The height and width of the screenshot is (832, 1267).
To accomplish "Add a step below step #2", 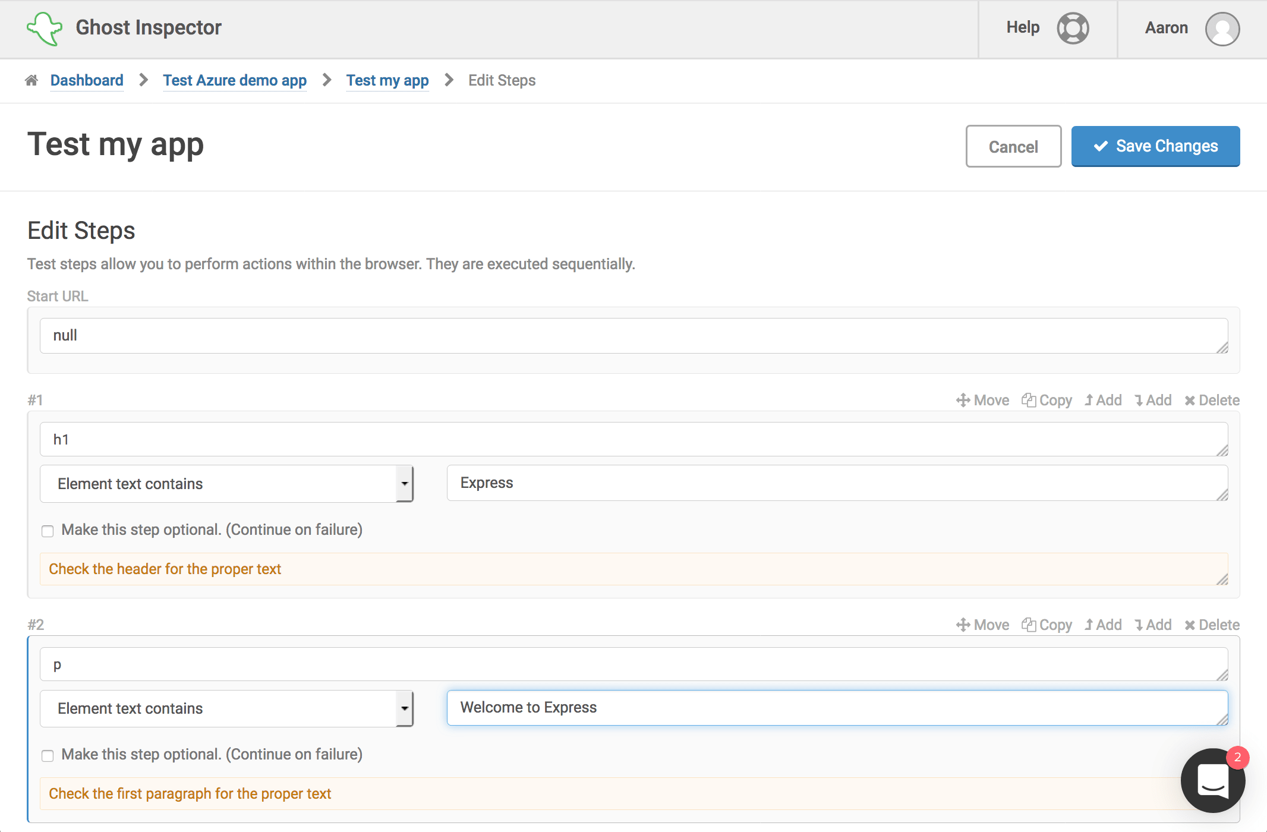I will (x=1153, y=625).
